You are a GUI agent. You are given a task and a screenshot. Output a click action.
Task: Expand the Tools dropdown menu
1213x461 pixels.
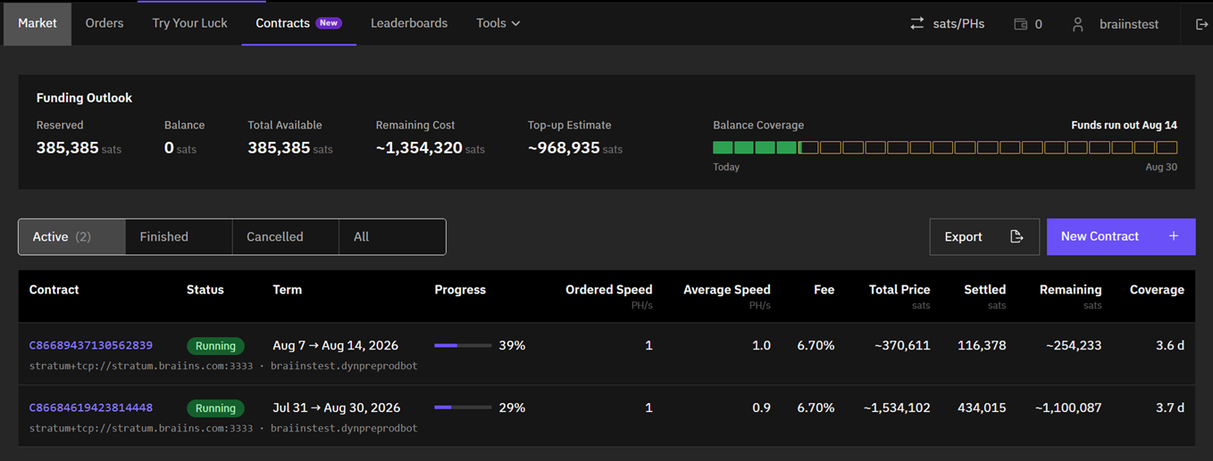(498, 23)
